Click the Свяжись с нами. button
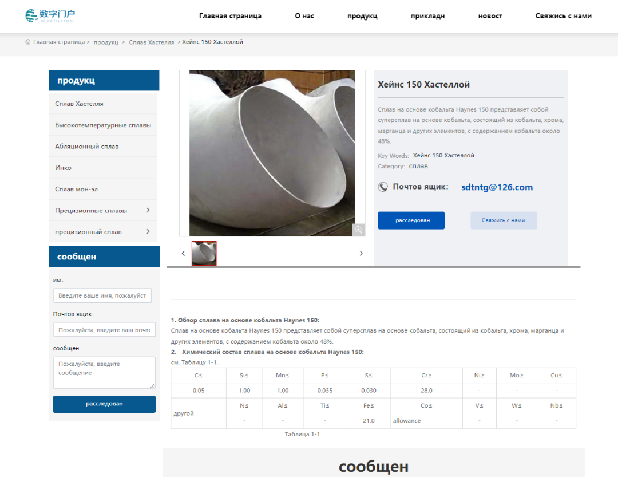Image resolution: width=618 pixels, height=477 pixels. [504, 220]
